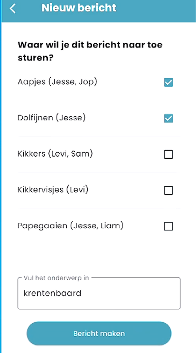The height and width of the screenshot is (353, 196).
Task: Select the Aapjes group name
Action: [32, 82]
